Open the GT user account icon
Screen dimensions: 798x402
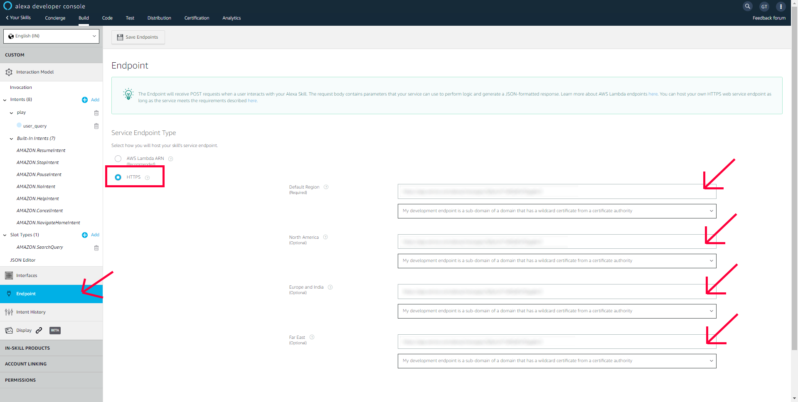click(764, 6)
